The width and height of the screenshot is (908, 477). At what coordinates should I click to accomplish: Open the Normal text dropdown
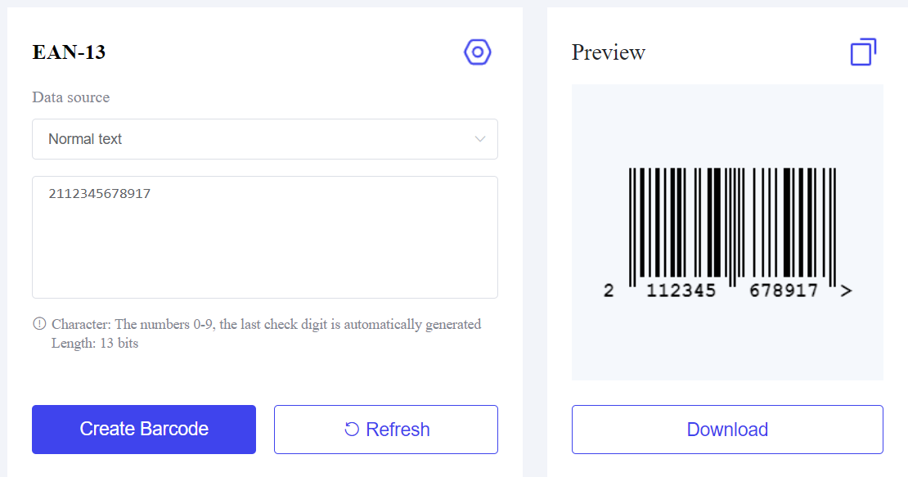pos(265,139)
